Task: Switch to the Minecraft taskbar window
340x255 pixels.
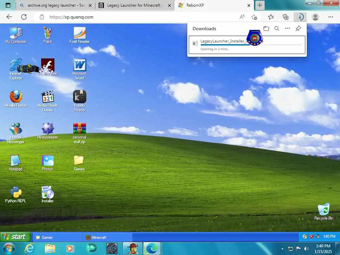Action: pyautogui.click(x=108, y=237)
